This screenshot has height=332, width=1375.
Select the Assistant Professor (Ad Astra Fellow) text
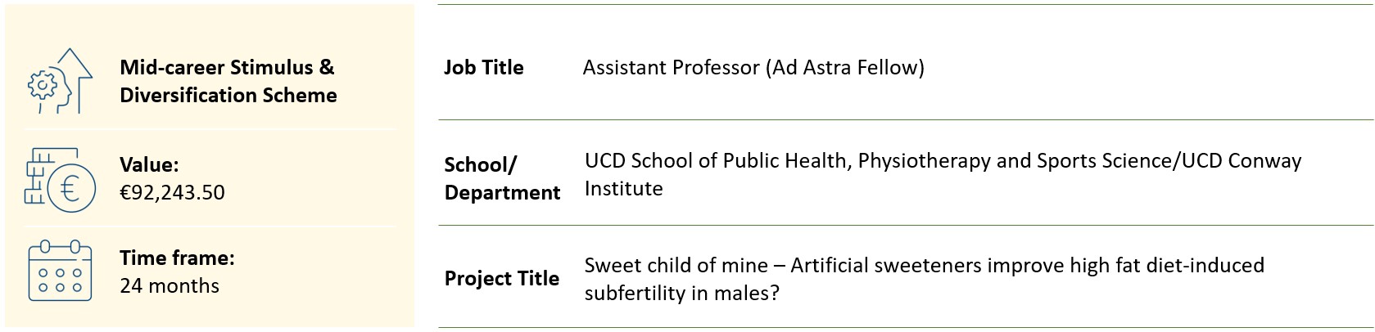(753, 67)
